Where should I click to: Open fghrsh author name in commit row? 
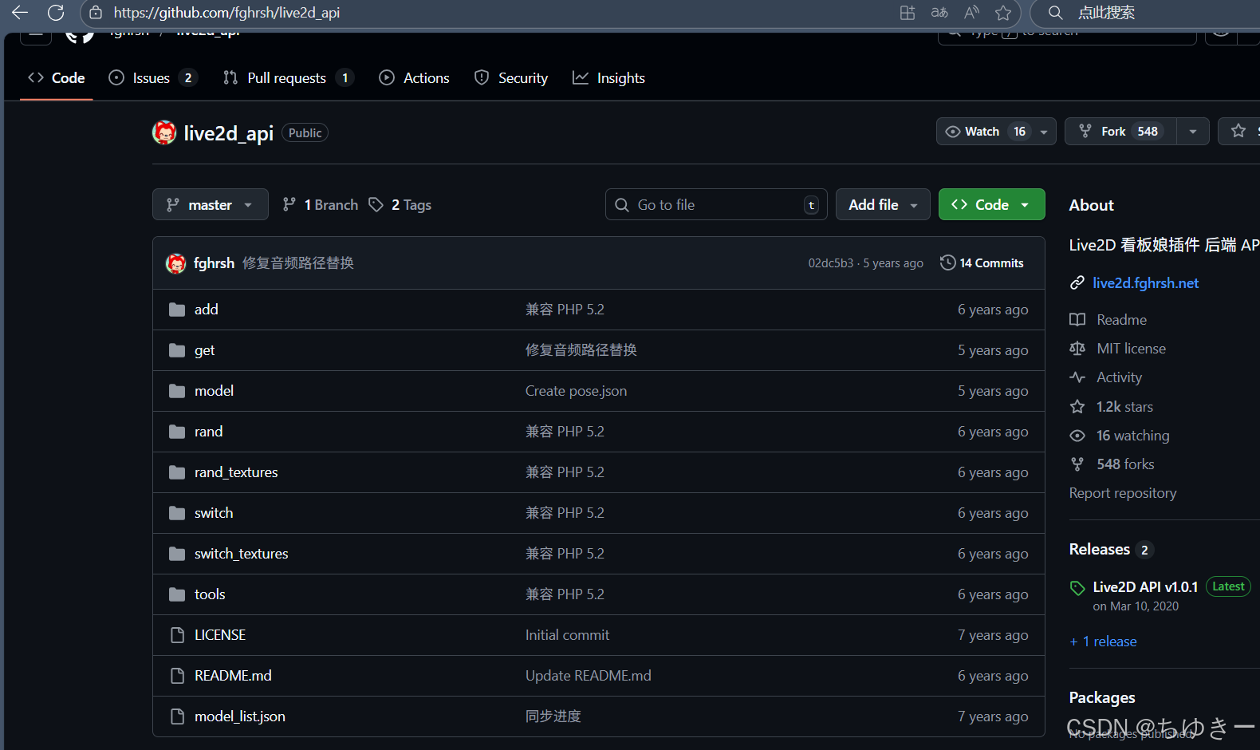(x=214, y=263)
